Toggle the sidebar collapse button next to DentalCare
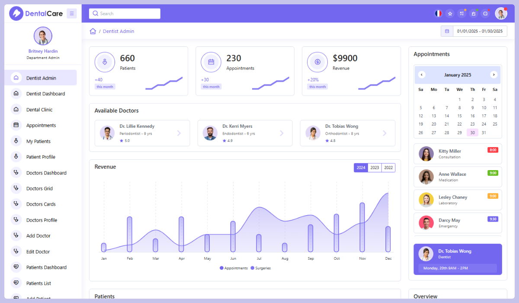 pyautogui.click(x=72, y=13)
